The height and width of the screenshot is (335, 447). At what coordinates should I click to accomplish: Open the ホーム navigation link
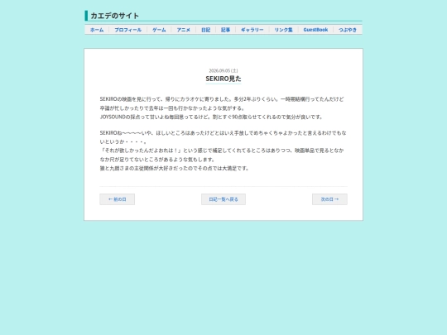tap(97, 30)
